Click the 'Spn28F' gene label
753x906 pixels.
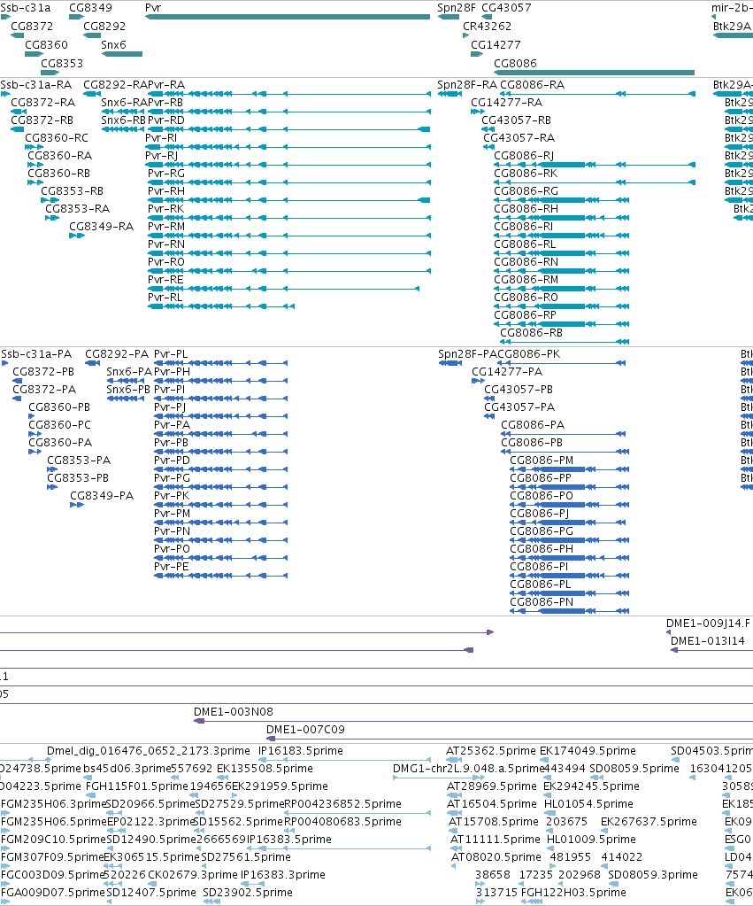tap(457, 8)
